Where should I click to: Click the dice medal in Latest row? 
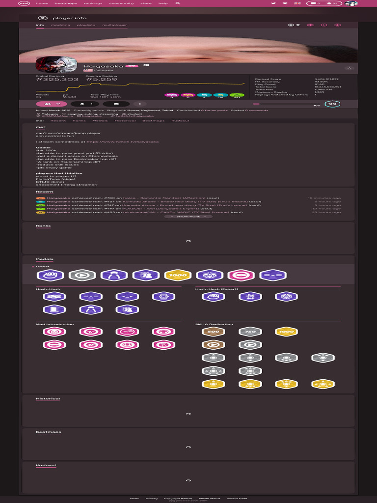pyautogui.click(x=210, y=275)
